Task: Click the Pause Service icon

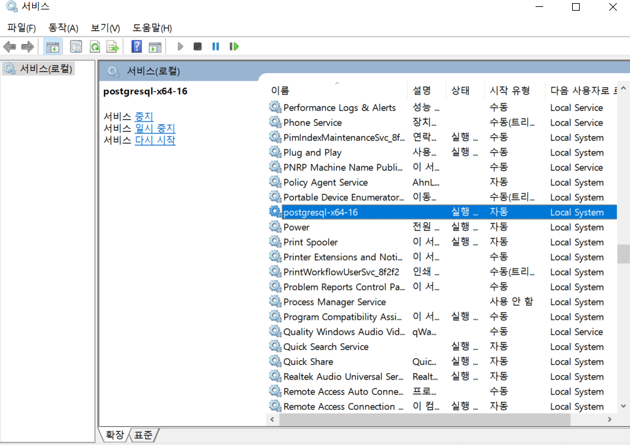Action: (216, 47)
